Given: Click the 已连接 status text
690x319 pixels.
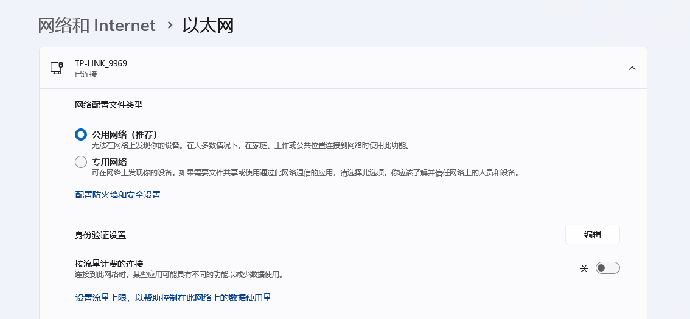Looking at the screenshot, I should [x=85, y=74].
